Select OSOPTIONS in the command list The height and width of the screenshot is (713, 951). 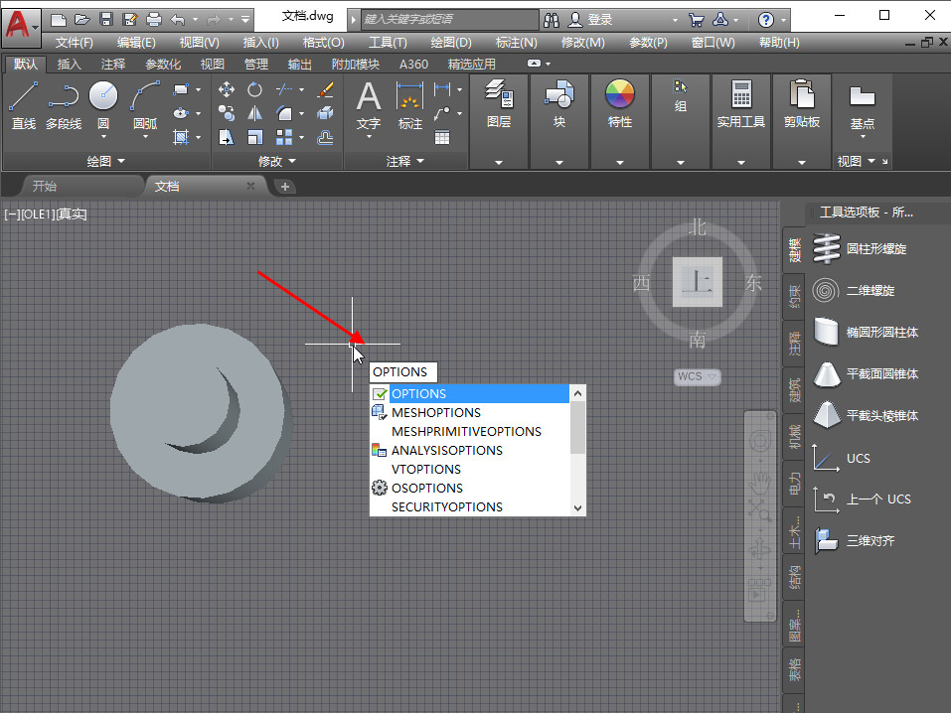pyautogui.click(x=469, y=488)
